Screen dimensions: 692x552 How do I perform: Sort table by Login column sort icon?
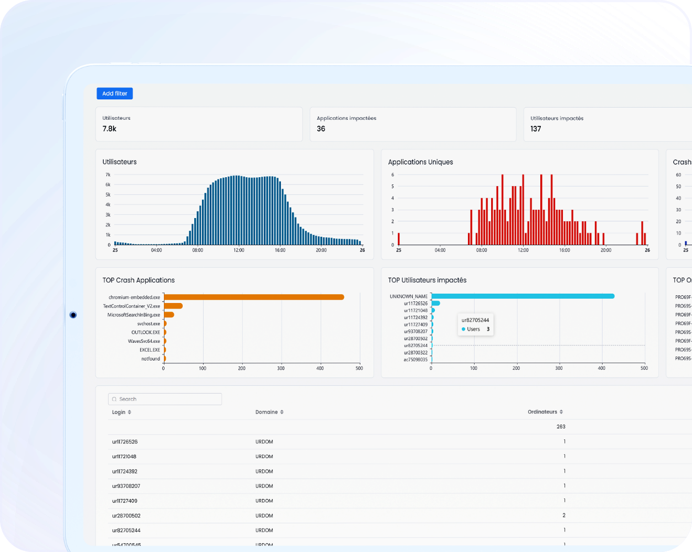pos(130,412)
